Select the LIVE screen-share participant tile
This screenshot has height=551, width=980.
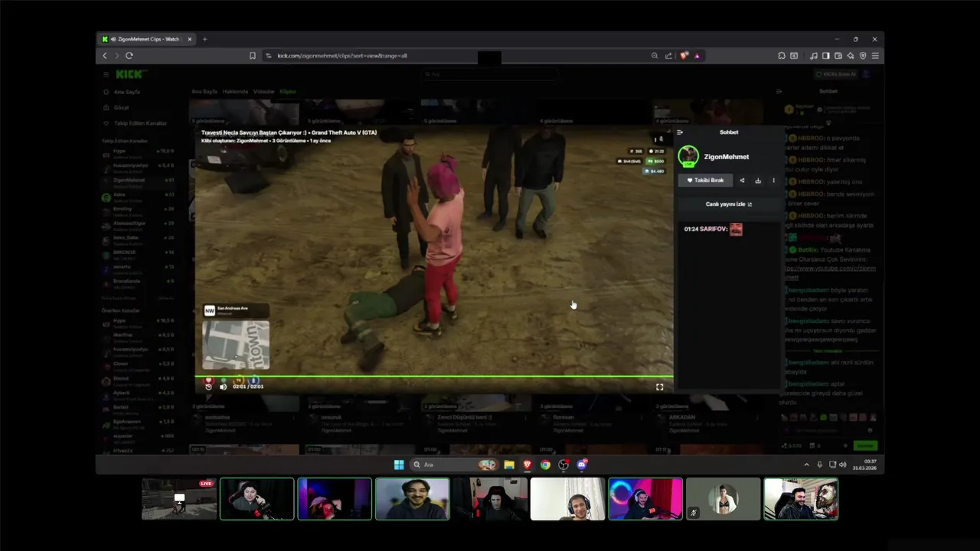tap(179, 499)
